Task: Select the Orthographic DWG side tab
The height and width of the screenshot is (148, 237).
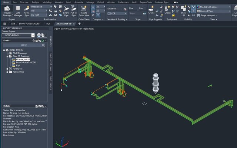Action: click(x=51, y=62)
